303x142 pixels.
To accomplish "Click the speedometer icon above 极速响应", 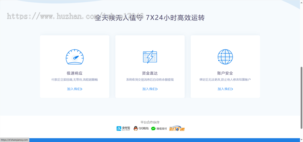I will (75, 57).
